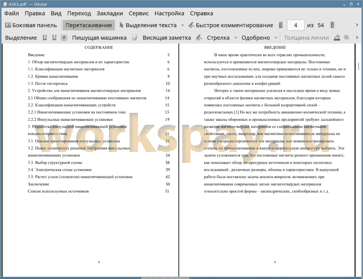Screen dimensions: 363x279
Task: Expand the Выделение текста tool dropdown arrow
Action: (x=183, y=25)
